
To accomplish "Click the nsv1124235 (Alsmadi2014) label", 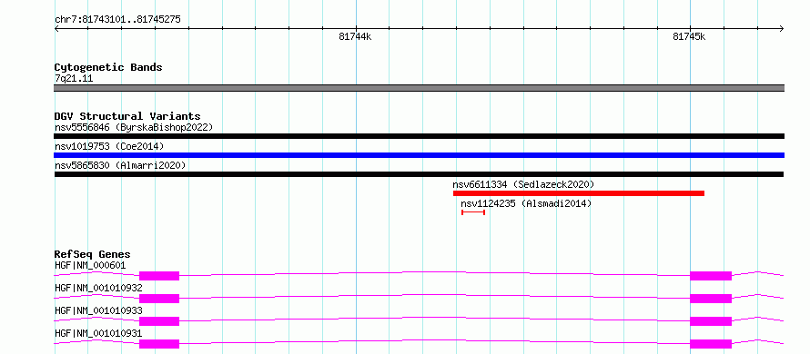I will point(526,203).
